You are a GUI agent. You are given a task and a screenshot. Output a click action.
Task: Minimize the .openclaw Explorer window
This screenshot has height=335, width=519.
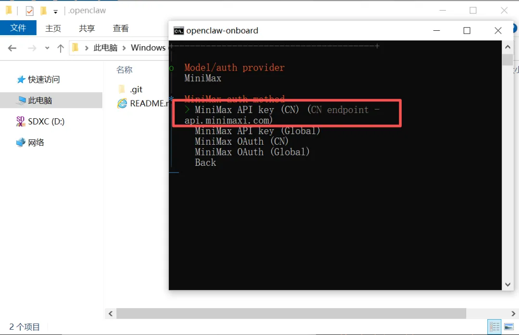point(443,11)
